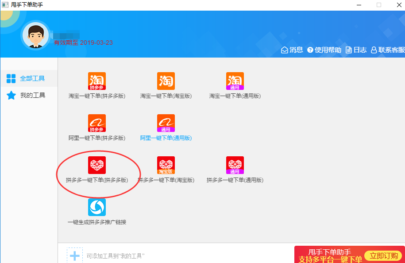The width and height of the screenshot is (405, 263).
Task: Open 淘宝一键下单(拼多多版) tool
Action: click(96, 81)
